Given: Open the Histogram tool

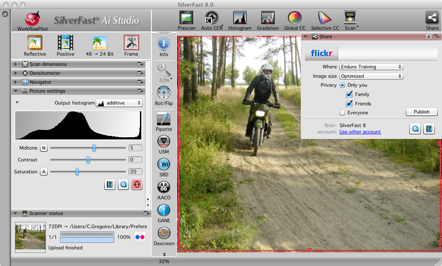Looking at the screenshot, I should click(x=240, y=20).
